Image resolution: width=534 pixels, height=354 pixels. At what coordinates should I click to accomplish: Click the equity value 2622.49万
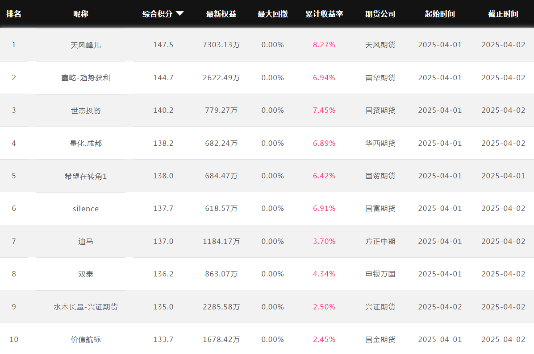(x=221, y=78)
